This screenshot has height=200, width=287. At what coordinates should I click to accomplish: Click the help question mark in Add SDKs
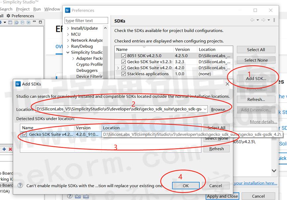pos(20,186)
